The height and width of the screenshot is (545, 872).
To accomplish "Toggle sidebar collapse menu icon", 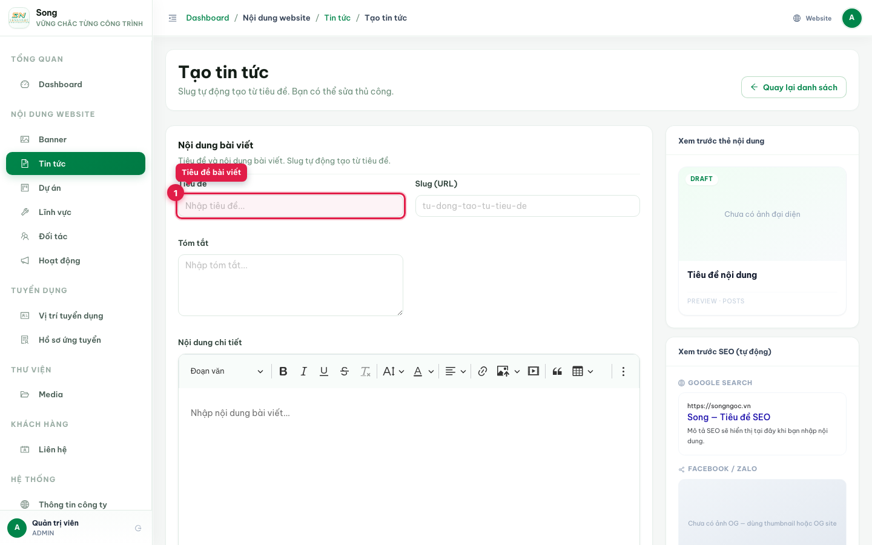I will click(173, 18).
